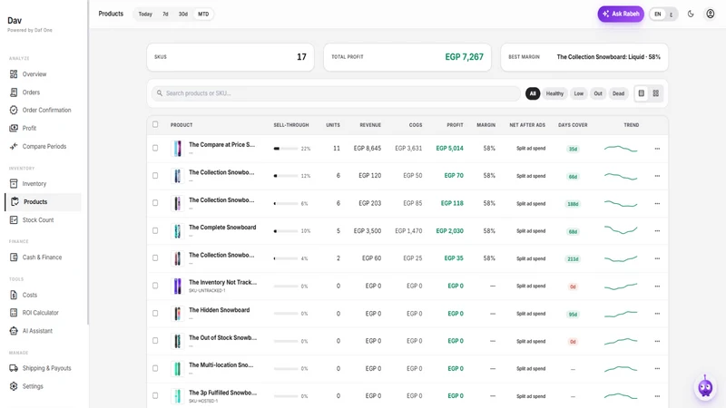Open The Complete Snowboard product thumbnail
Viewport: 726px width, 408px height.
click(x=177, y=231)
